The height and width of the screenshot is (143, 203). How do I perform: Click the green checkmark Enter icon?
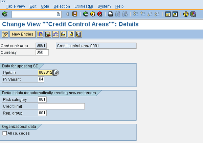click(x=5, y=14)
